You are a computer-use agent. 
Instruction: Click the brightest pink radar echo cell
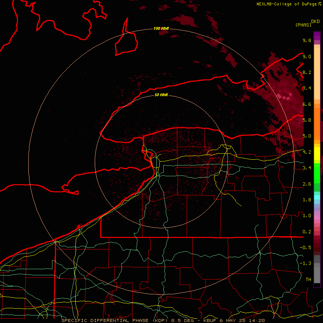(x=279, y=96)
